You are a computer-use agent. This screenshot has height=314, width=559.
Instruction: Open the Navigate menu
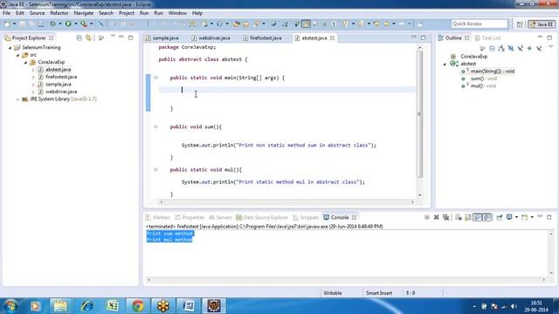(x=84, y=13)
